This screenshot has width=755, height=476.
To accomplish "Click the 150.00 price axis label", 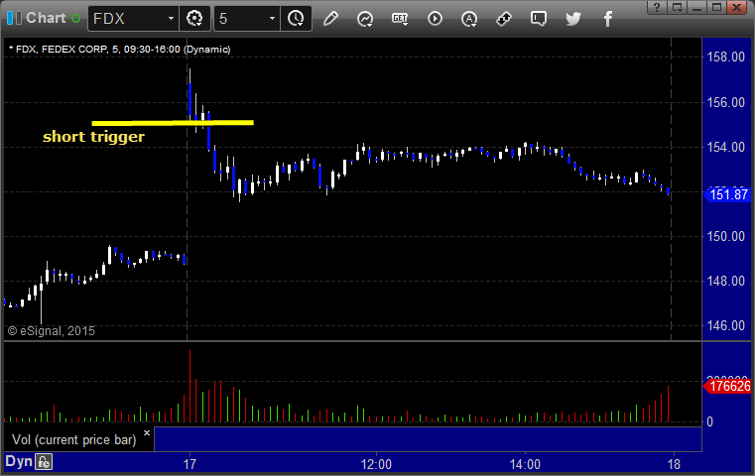I will coord(725,236).
